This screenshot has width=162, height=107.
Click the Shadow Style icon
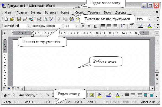pyautogui.click(x=146, y=95)
